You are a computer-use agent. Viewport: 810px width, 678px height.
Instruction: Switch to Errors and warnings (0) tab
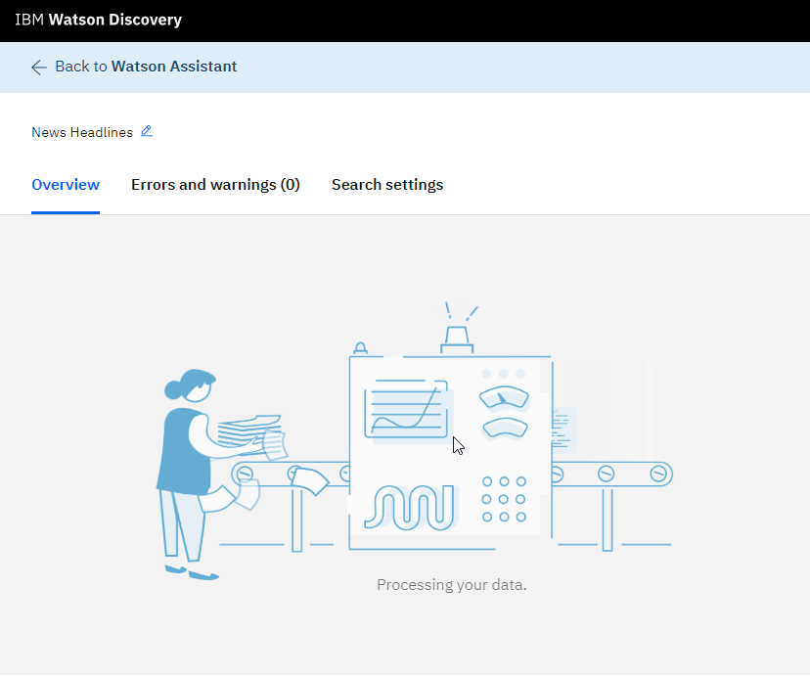(x=215, y=185)
